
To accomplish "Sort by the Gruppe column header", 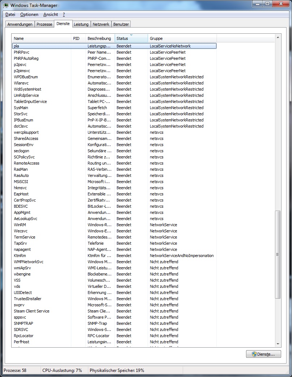I will point(182,38).
